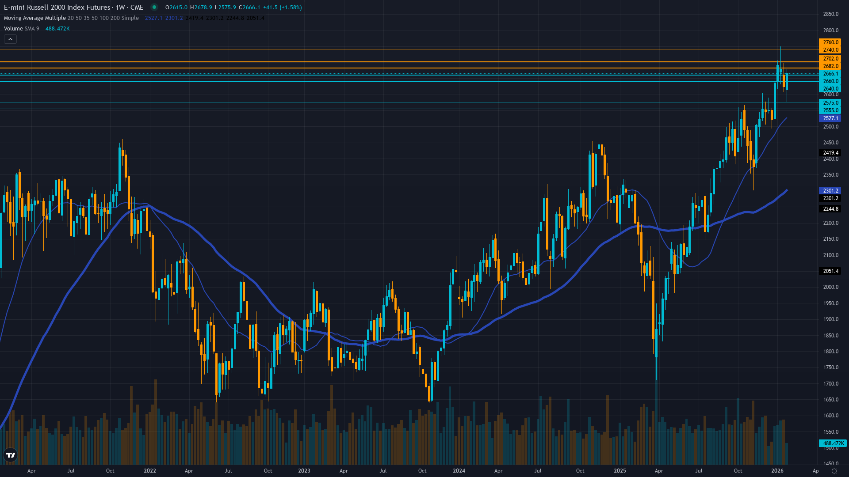Click the high value H2678.9
849x477 pixels.
pos(201,8)
